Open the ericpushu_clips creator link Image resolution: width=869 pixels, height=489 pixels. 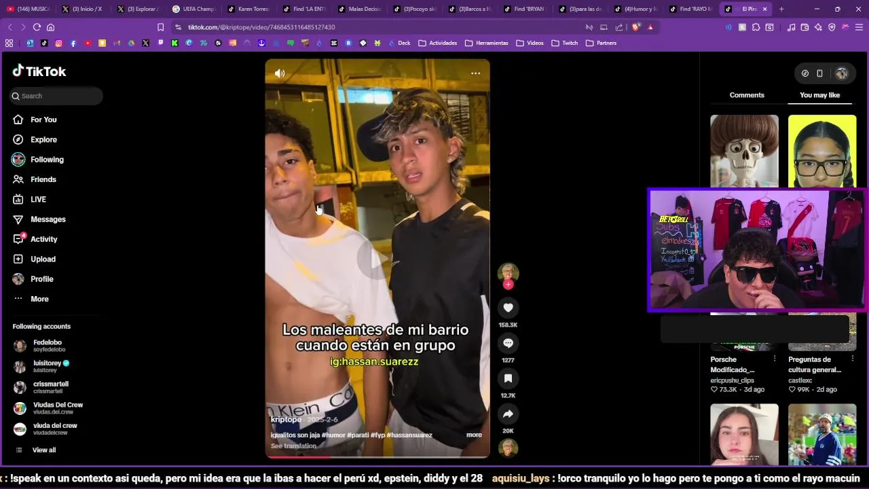click(732, 380)
